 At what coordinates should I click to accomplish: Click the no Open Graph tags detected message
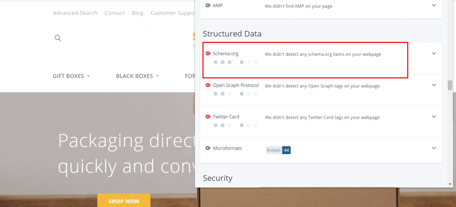coord(322,86)
